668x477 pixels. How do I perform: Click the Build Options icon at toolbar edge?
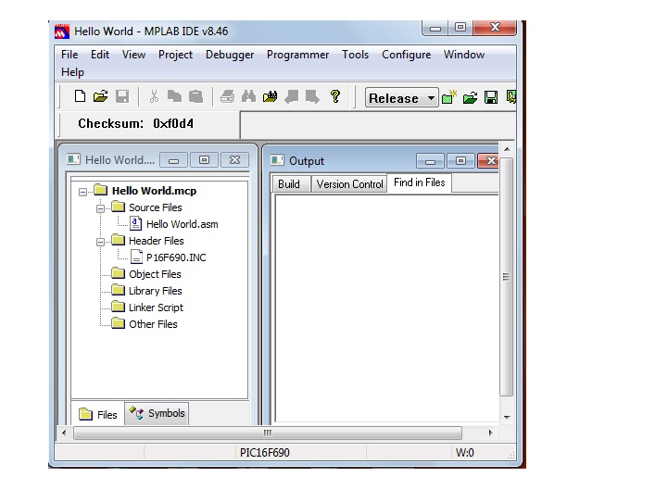click(x=511, y=97)
